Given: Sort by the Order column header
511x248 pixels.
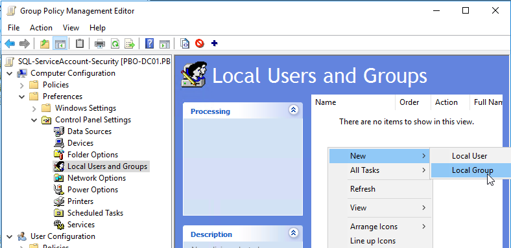Looking at the screenshot, I should [x=413, y=102].
